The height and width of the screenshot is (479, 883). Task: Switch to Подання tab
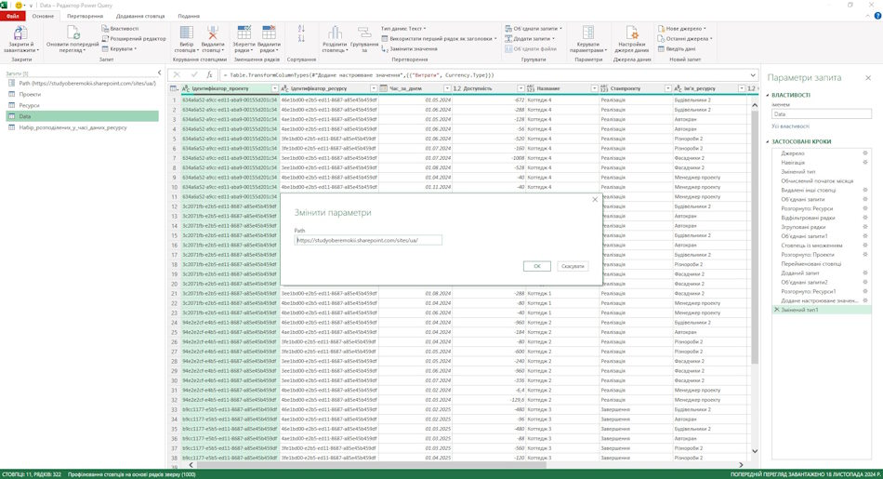(189, 16)
